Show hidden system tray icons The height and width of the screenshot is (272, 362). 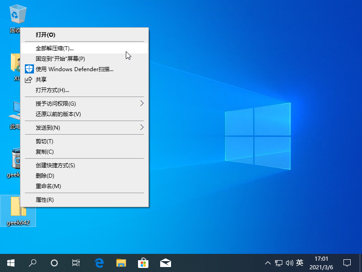(268, 262)
